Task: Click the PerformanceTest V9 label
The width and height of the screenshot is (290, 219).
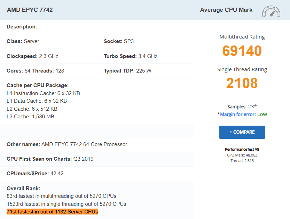Action: [x=242, y=149]
